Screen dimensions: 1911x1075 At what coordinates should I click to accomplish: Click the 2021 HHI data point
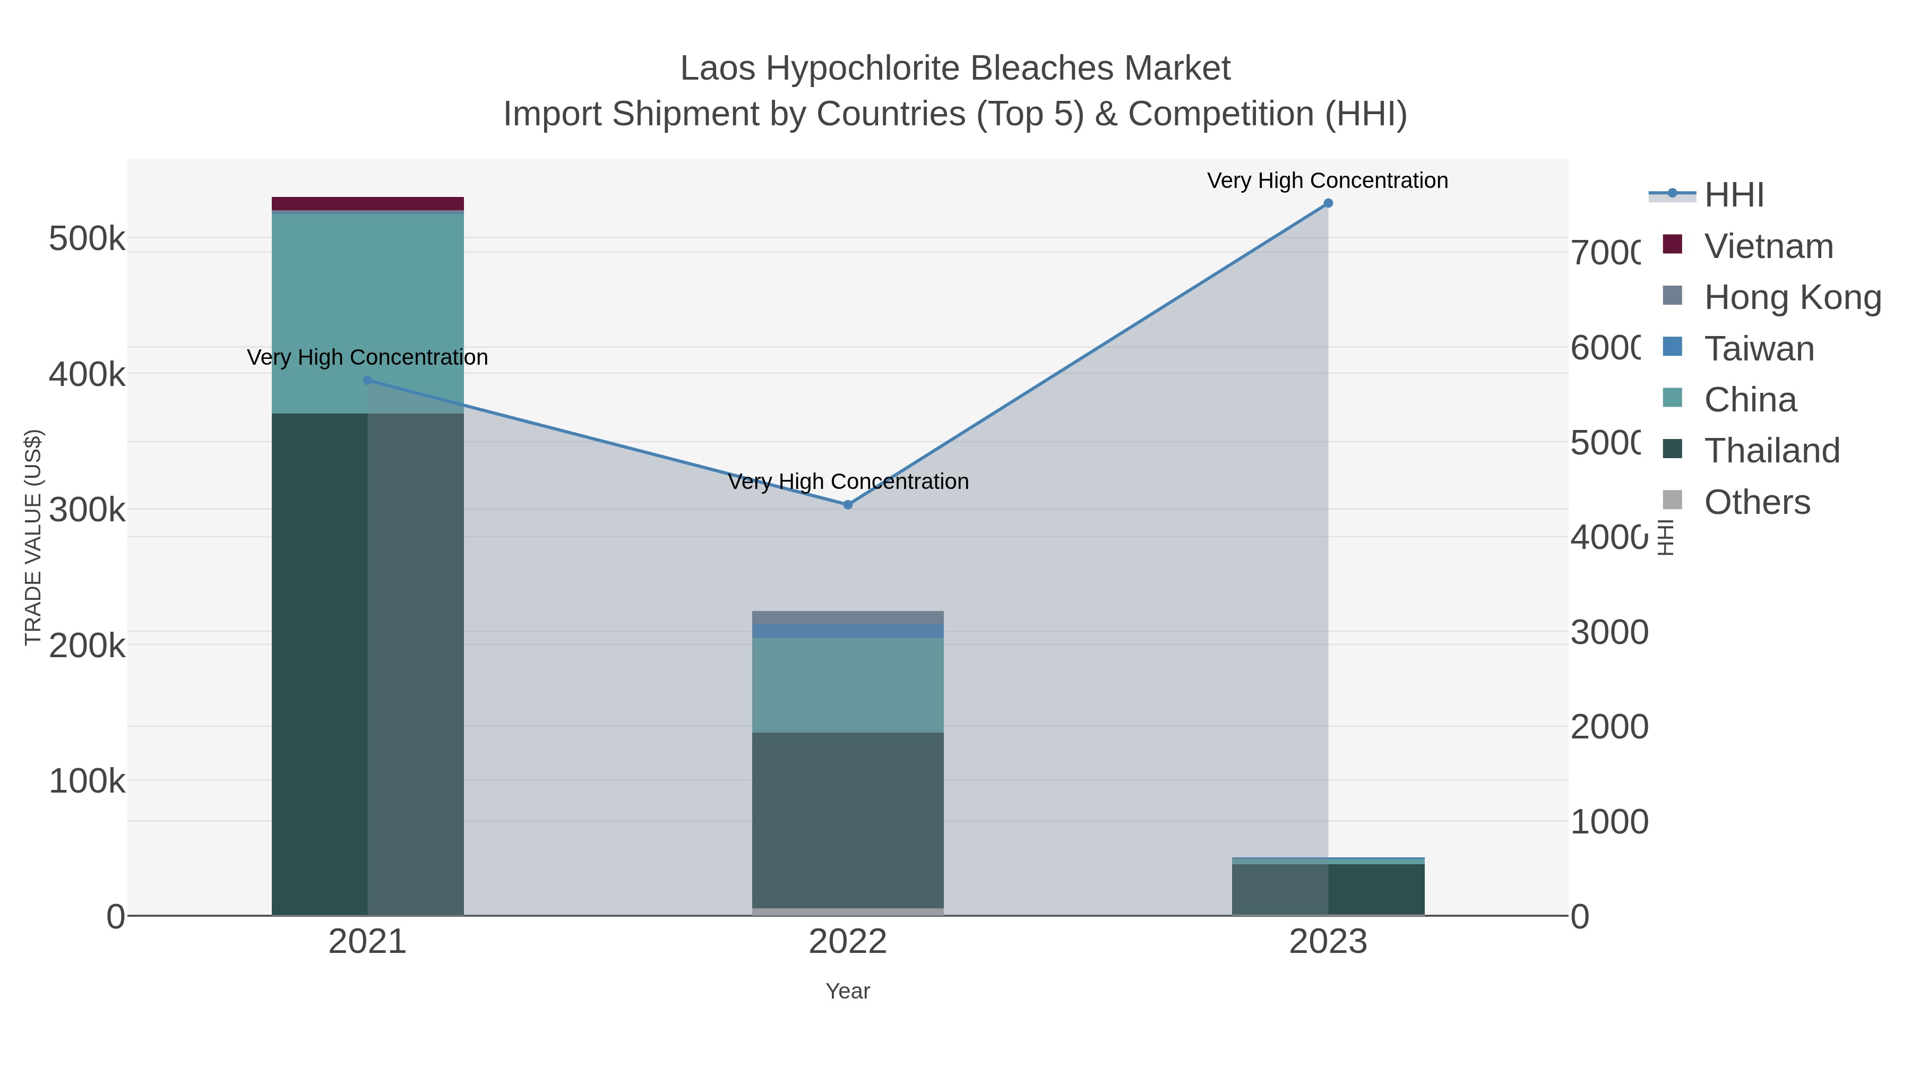coord(368,381)
